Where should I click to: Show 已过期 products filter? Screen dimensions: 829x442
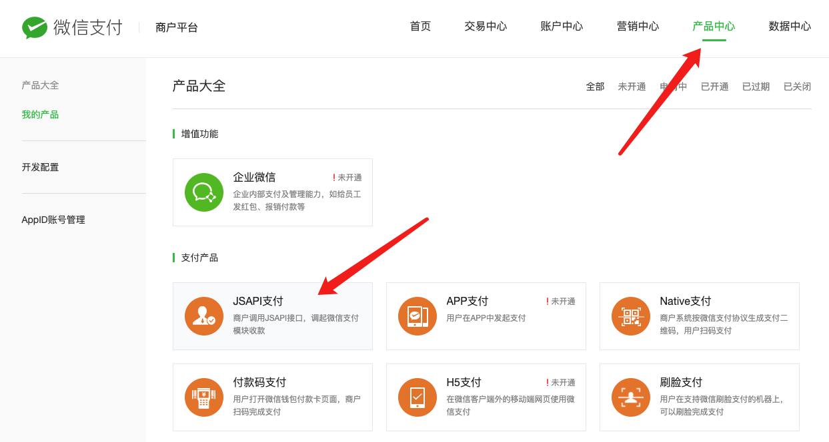[x=756, y=87]
